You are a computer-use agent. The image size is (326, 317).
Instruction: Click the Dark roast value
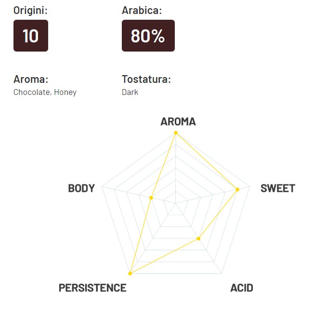tap(130, 92)
